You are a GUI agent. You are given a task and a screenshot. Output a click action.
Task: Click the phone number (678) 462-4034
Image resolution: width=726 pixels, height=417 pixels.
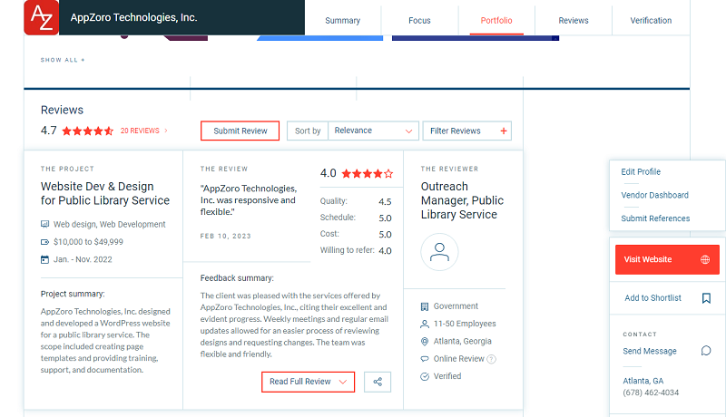click(651, 393)
